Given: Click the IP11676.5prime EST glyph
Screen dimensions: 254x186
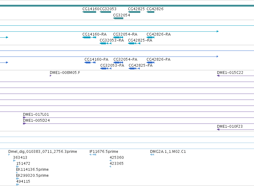Looking at the screenshot, I should pyautogui.click(x=93, y=155).
